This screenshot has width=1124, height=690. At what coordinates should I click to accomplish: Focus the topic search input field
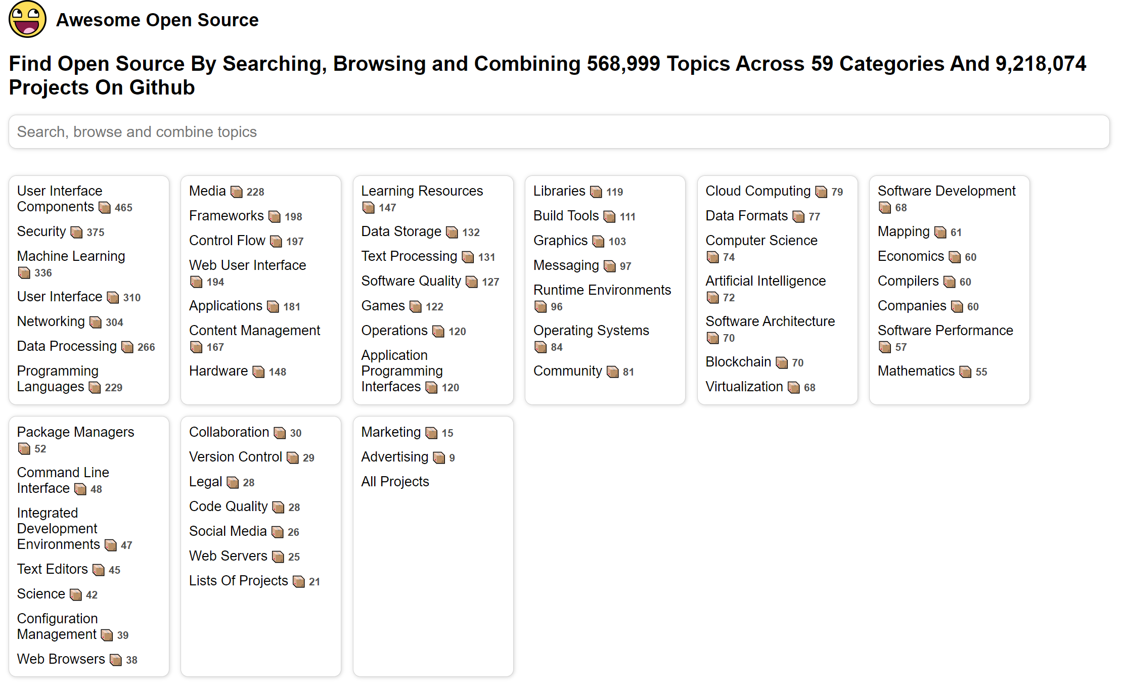tap(559, 132)
